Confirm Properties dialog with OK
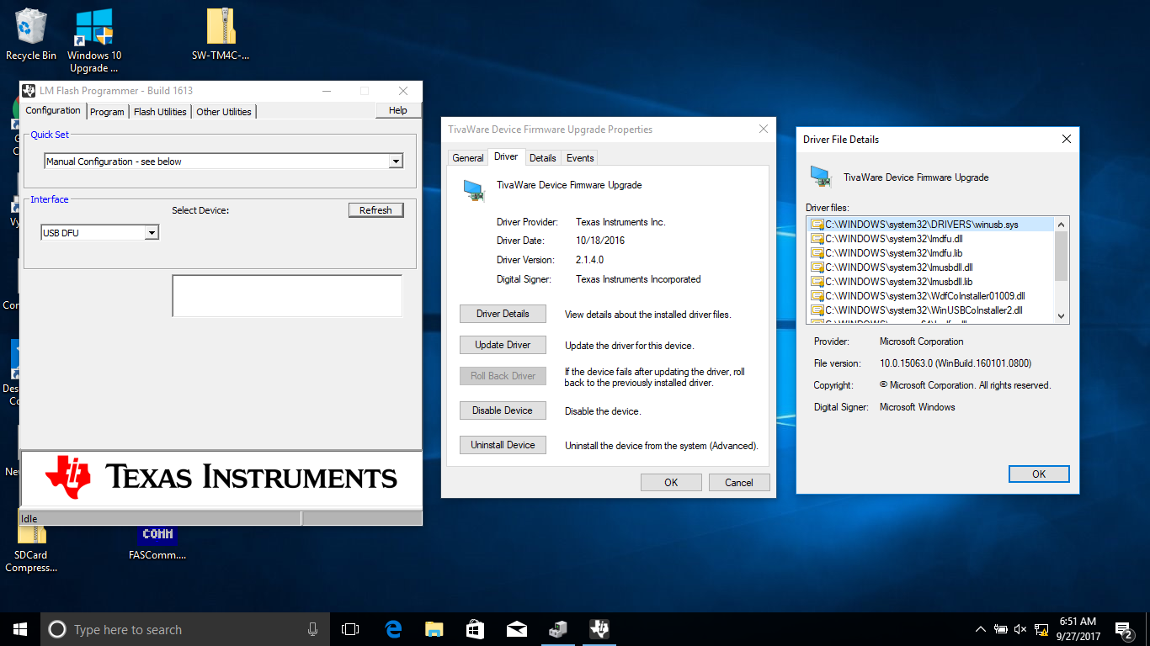Image resolution: width=1150 pixels, height=646 pixels. (x=671, y=483)
